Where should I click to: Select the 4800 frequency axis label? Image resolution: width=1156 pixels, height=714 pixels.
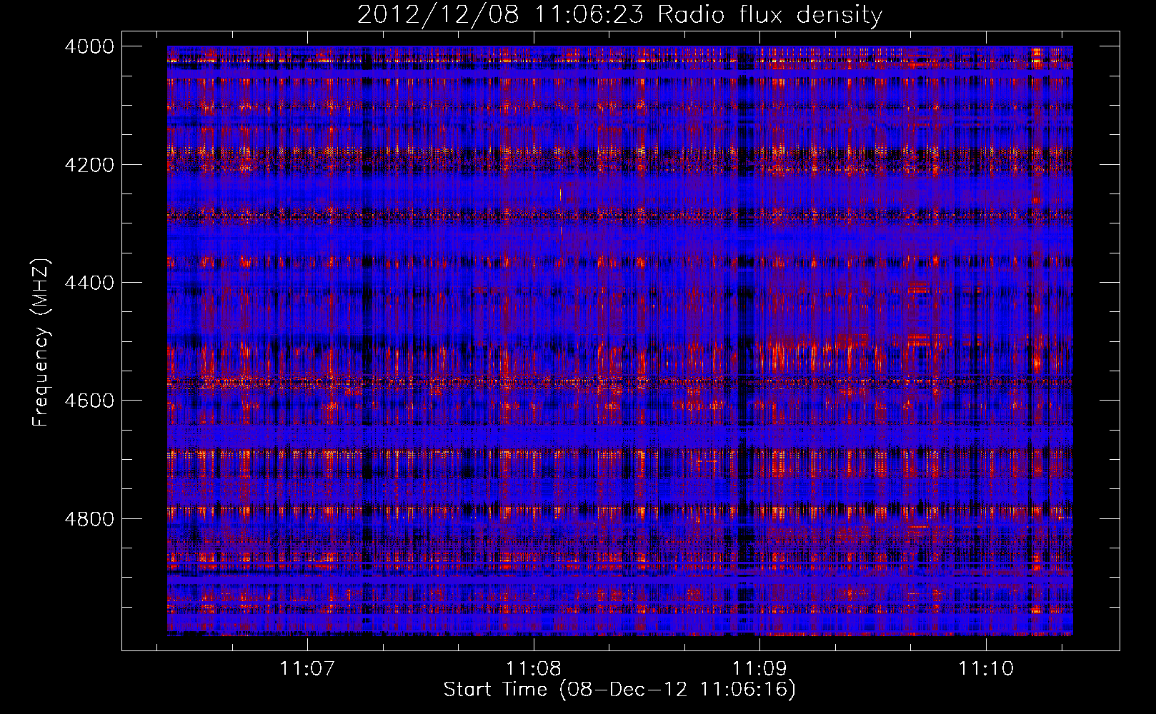click(89, 518)
